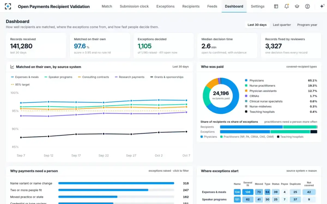Click the Teaching hospitals black swatch

pos(246,112)
